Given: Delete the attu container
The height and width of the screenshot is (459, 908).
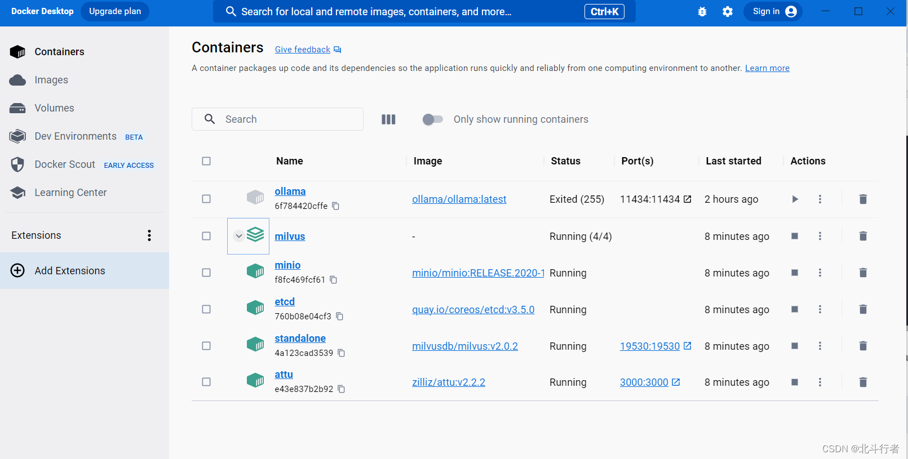Looking at the screenshot, I should click(x=863, y=382).
